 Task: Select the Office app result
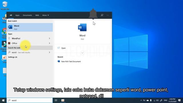30,43
